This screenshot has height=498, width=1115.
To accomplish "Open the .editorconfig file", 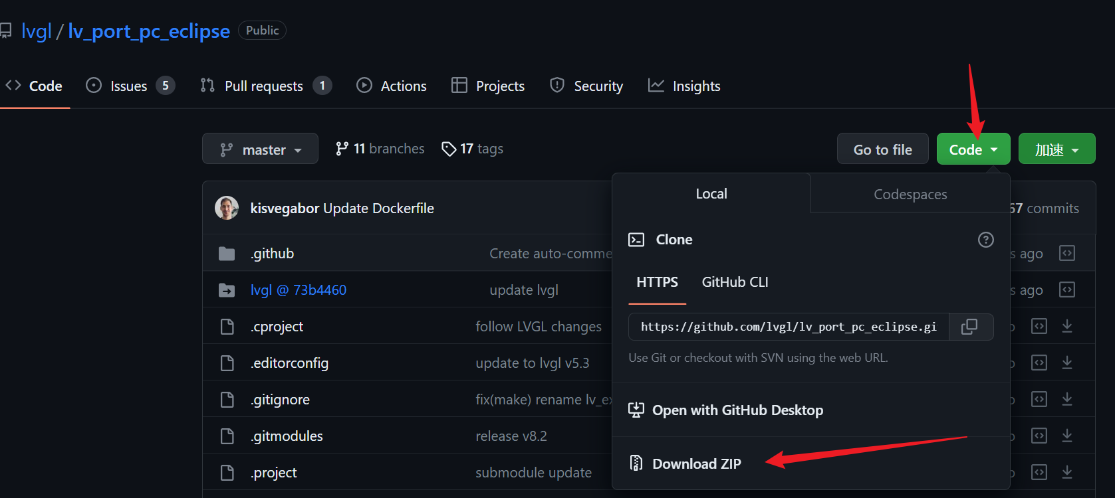I will click(x=289, y=363).
